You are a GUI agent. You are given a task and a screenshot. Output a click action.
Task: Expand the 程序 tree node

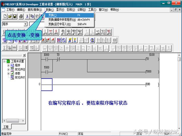click(8, 65)
